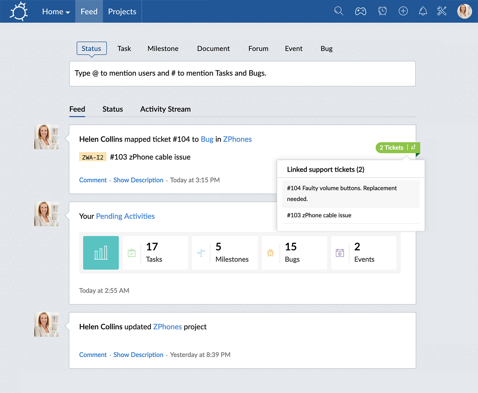
Task: Open the game controller icon
Action: pos(361,12)
